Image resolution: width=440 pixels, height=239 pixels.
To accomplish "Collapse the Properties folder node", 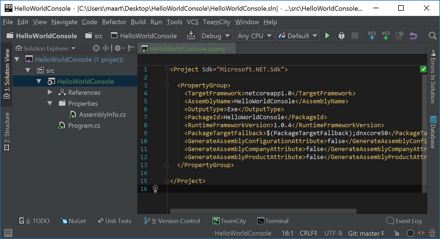I will click(50, 103).
